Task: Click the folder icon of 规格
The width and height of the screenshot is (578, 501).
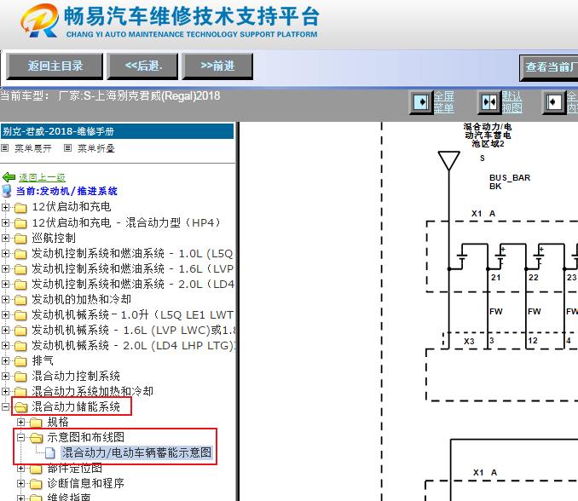Action: tap(36, 423)
